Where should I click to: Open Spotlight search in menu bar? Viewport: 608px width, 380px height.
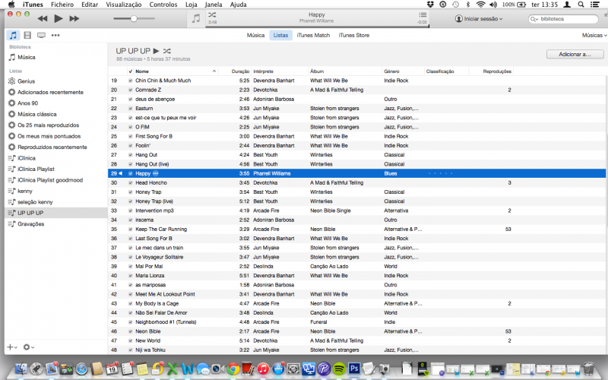click(581, 5)
